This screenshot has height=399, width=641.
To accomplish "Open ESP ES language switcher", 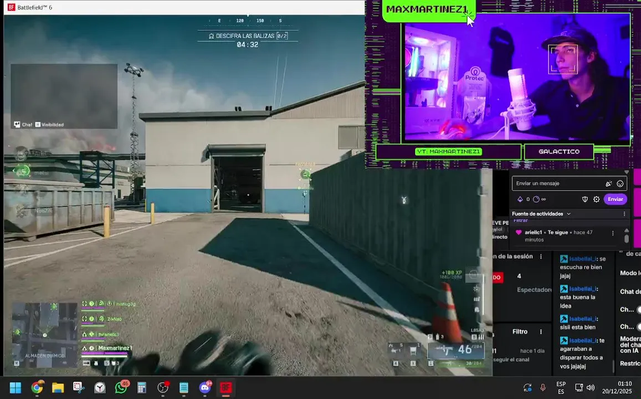I will (x=561, y=388).
